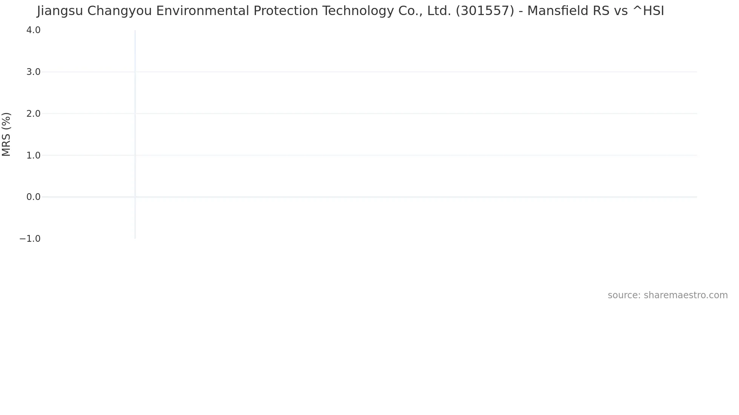The width and height of the screenshot is (739, 415).
Task: Click the bottom end of the vertical line
Action: (135, 237)
